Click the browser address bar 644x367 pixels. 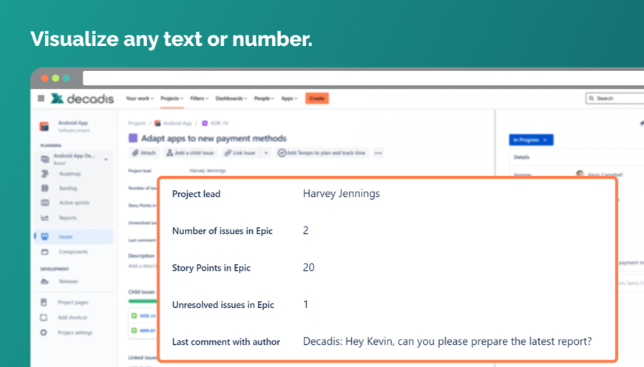364,78
